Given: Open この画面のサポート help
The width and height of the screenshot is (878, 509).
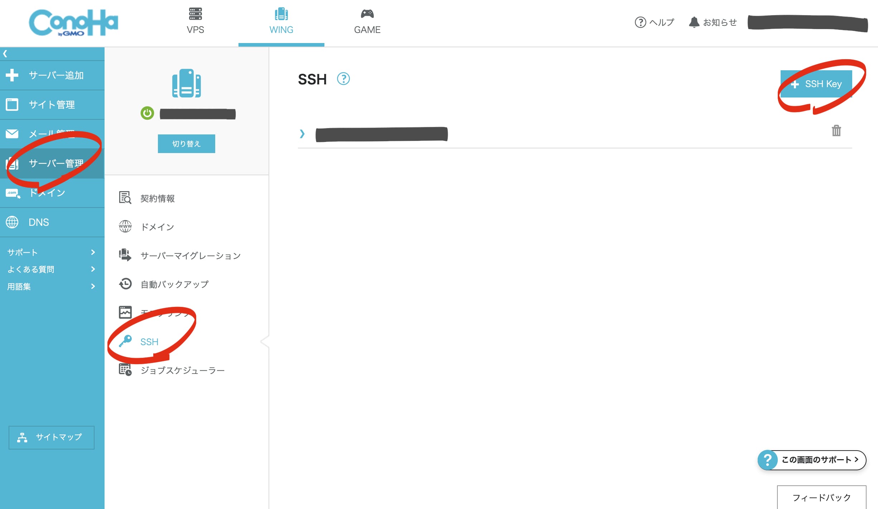Looking at the screenshot, I should click(812, 460).
